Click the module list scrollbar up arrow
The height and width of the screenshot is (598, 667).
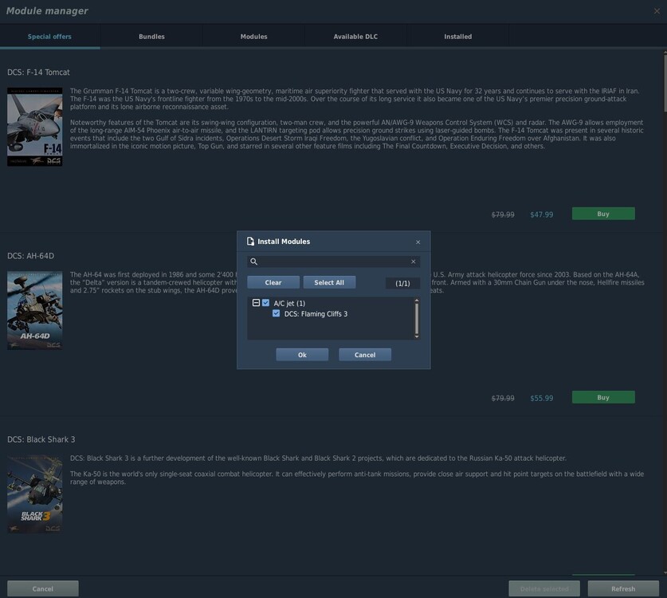point(417,301)
